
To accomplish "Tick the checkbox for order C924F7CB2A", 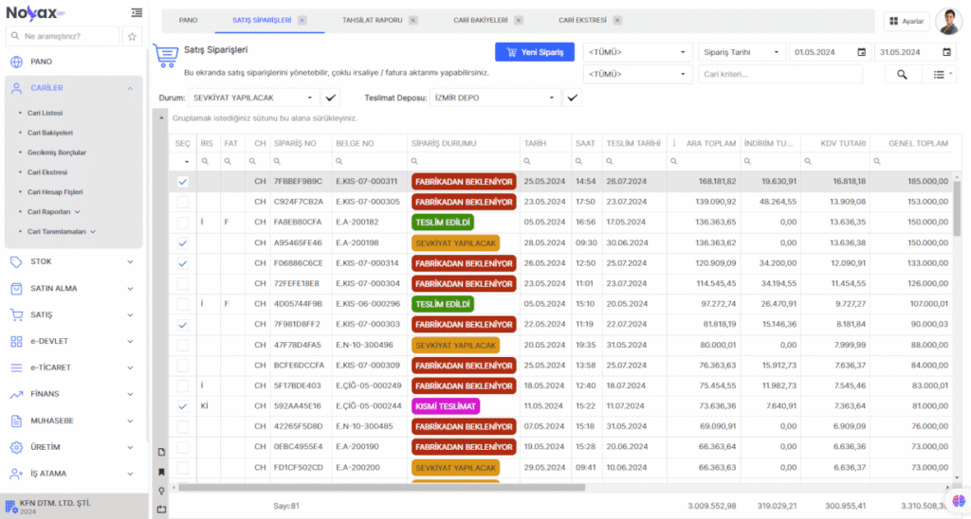I will click(183, 202).
